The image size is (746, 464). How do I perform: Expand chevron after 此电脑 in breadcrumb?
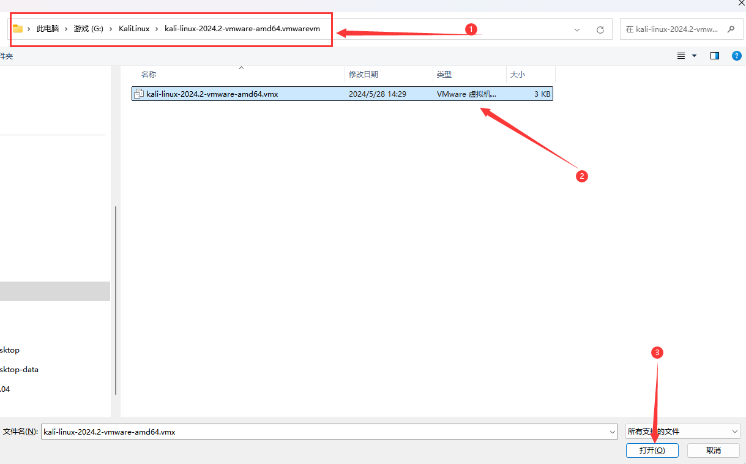66,29
